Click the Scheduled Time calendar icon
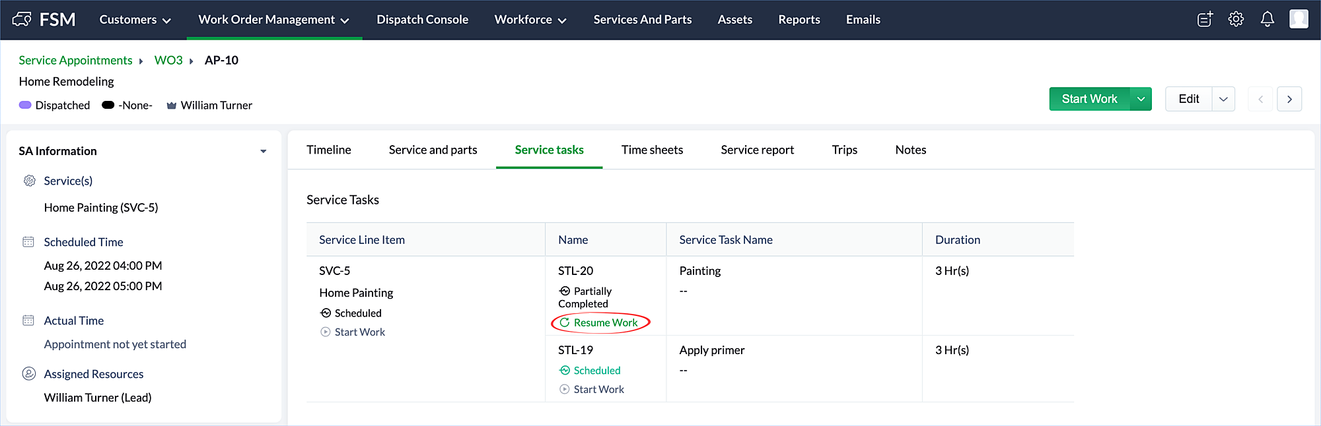1321x426 pixels. pyautogui.click(x=28, y=242)
